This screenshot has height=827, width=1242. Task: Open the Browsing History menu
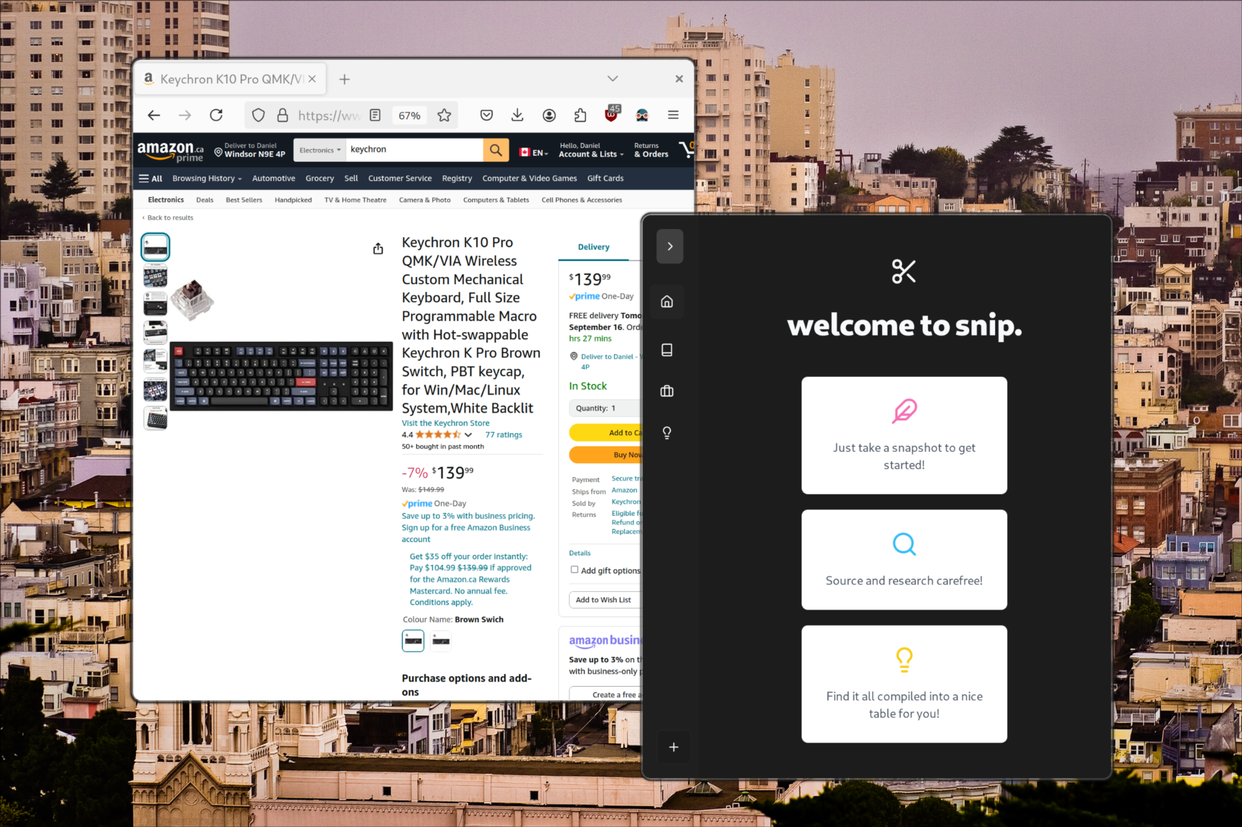(x=207, y=178)
